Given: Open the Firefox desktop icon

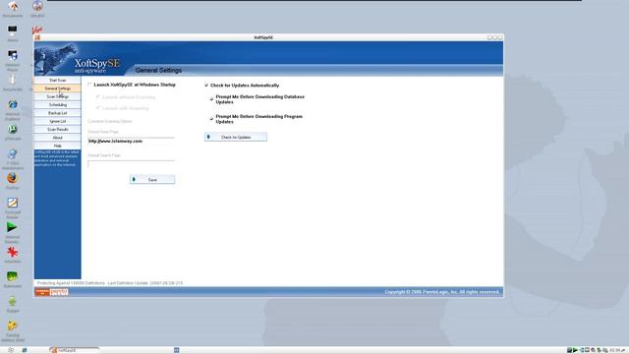Looking at the screenshot, I should click(x=13, y=178).
